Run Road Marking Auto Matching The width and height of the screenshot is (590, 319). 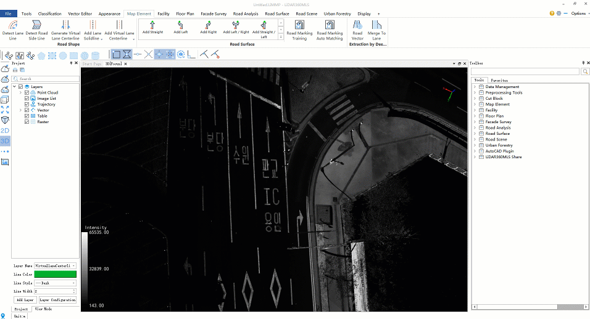coord(330,30)
